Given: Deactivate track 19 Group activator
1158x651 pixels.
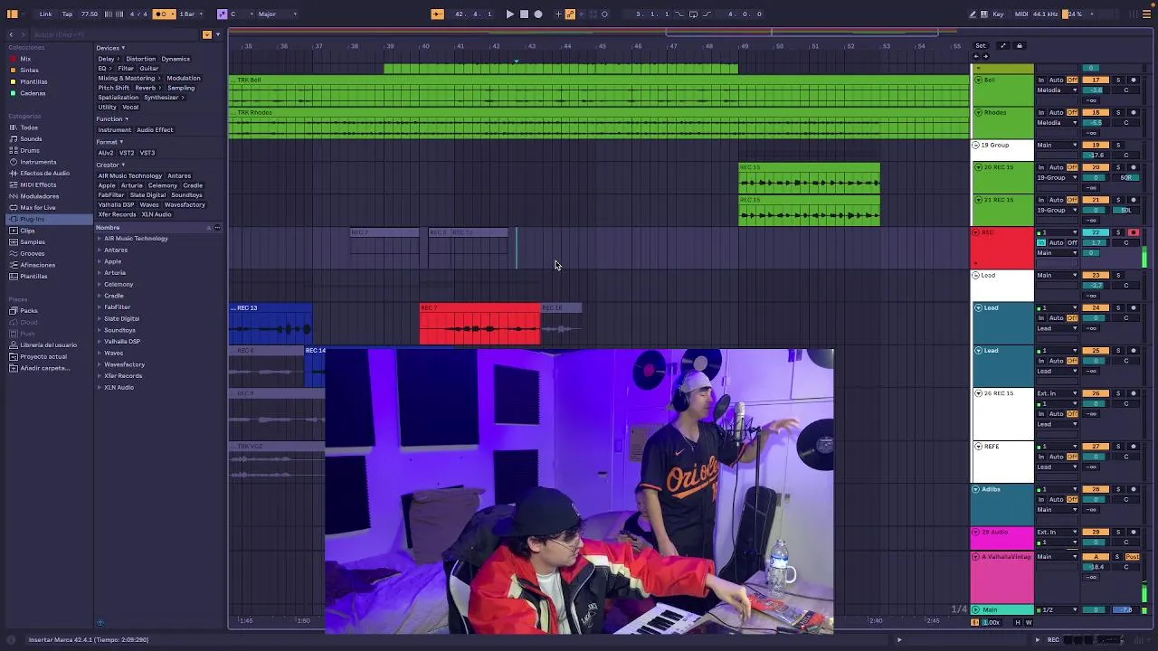Looking at the screenshot, I should pos(1096,145).
